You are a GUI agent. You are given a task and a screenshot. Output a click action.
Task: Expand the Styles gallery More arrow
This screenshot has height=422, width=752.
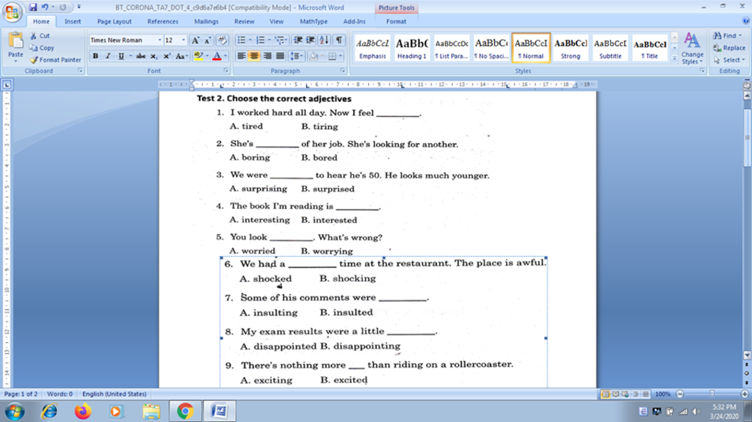pyautogui.click(x=674, y=59)
